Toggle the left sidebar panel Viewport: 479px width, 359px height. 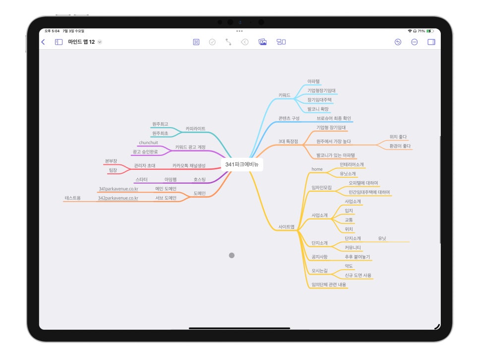[59, 42]
